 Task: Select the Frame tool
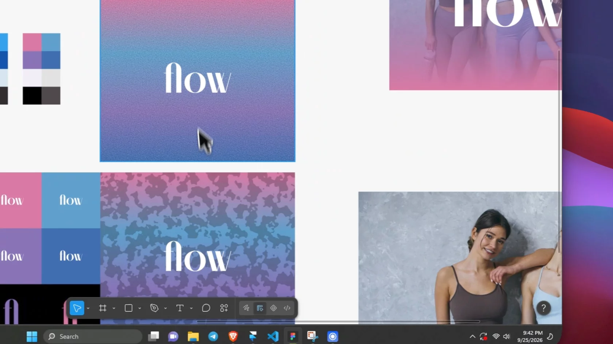tap(103, 308)
